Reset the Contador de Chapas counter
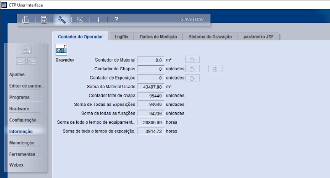The width and height of the screenshot is (330, 178). (x=192, y=69)
